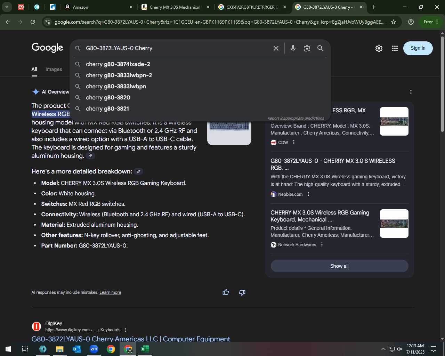Open Network Hardwares Cherry MX 3.0S result
The height and width of the screenshot is (356, 445).
(x=320, y=216)
